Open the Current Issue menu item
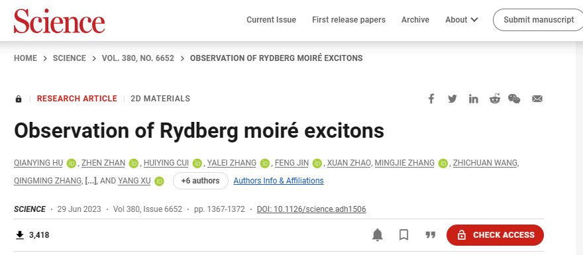The height and width of the screenshot is (255, 583). pyautogui.click(x=272, y=20)
